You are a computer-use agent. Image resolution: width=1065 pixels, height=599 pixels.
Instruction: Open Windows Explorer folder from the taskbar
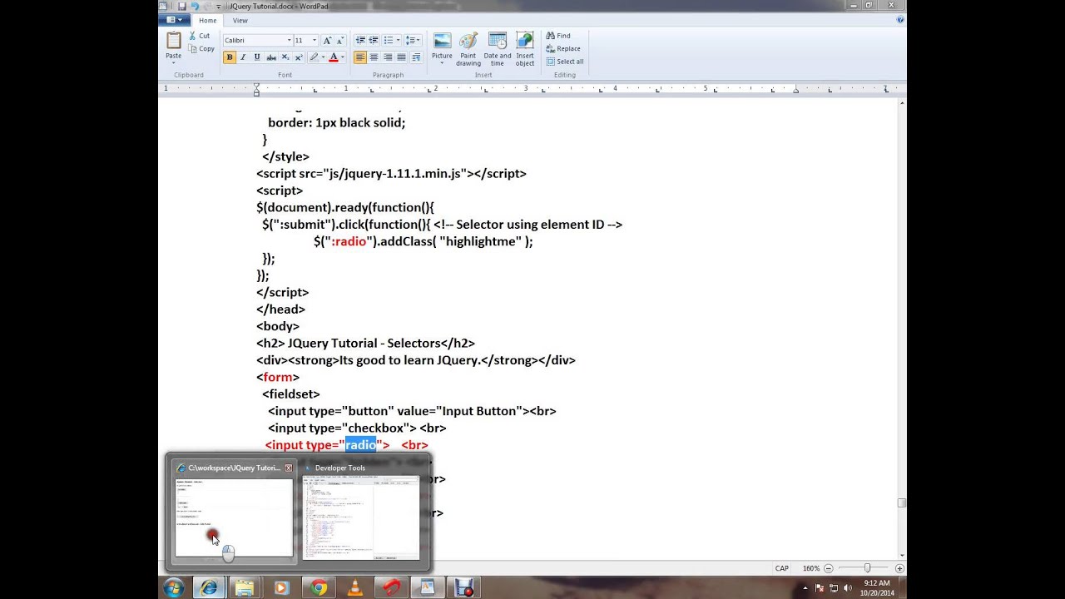coord(245,587)
